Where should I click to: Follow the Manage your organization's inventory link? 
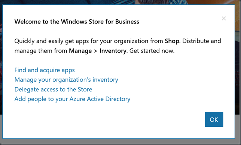[x=66, y=80]
